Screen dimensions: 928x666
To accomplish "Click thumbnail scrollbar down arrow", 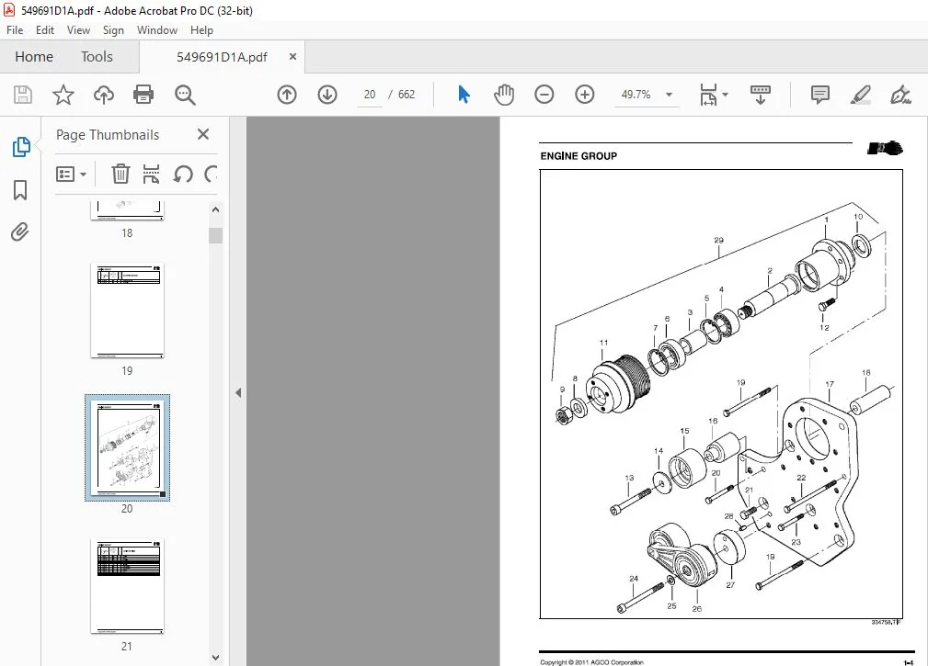I will click(x=215, y=657).
